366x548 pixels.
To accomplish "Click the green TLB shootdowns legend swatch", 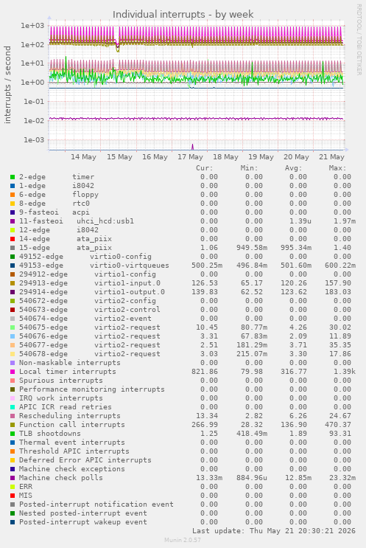I will click(x=13, y=434).
